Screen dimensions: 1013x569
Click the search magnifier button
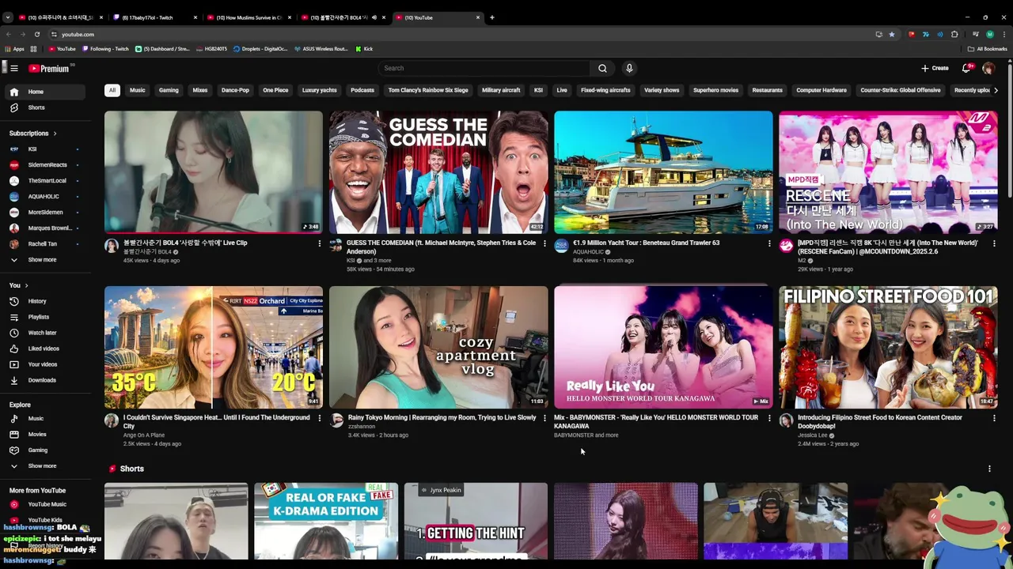pyautogui.click(x=602, y=68)
